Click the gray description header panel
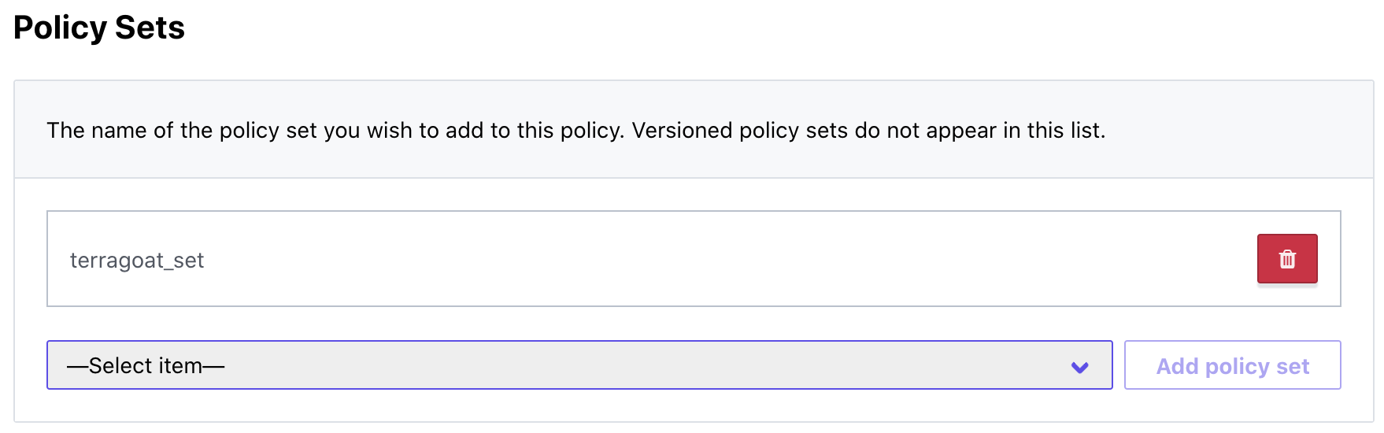 tap(694, 130)
